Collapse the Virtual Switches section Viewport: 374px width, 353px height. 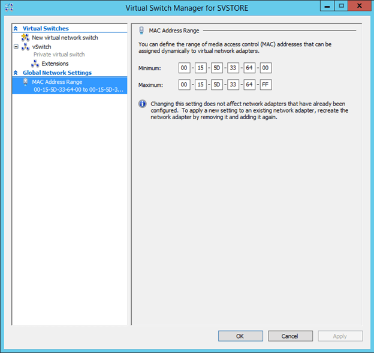point(16,29)
